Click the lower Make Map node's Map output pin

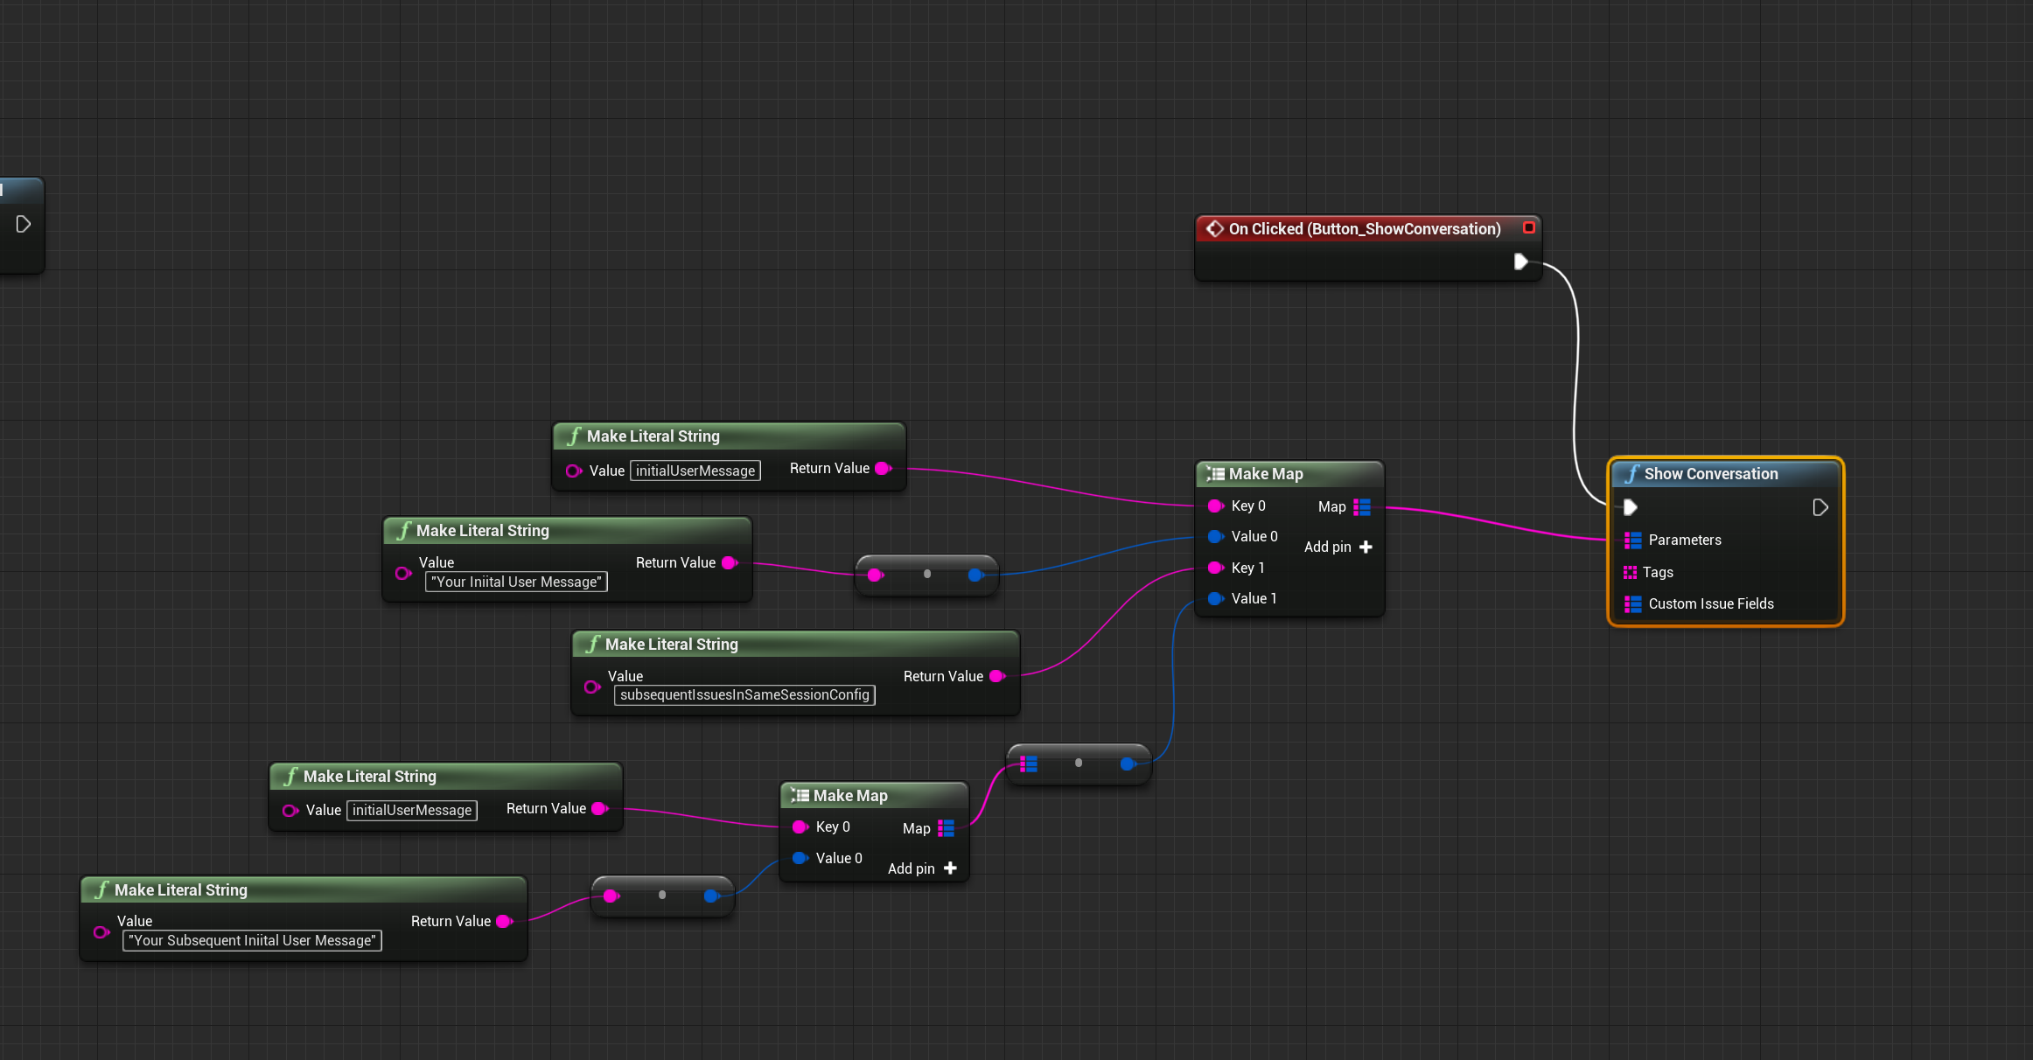coord(947,828)
